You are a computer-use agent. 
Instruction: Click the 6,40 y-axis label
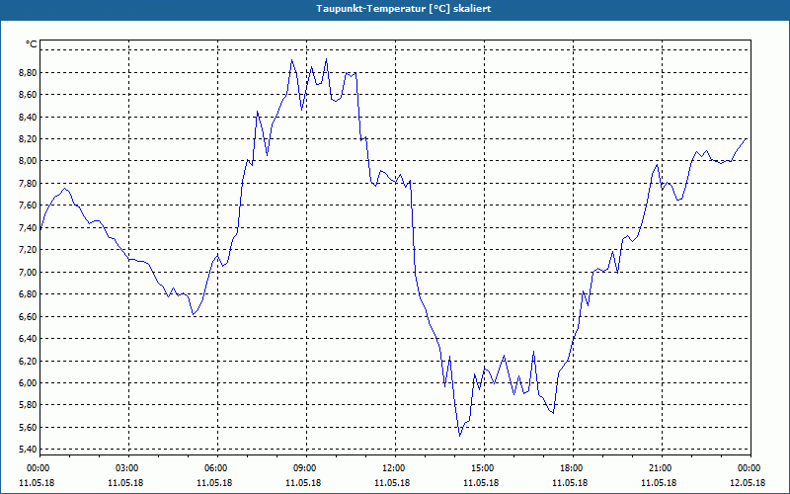coord(28,338)
